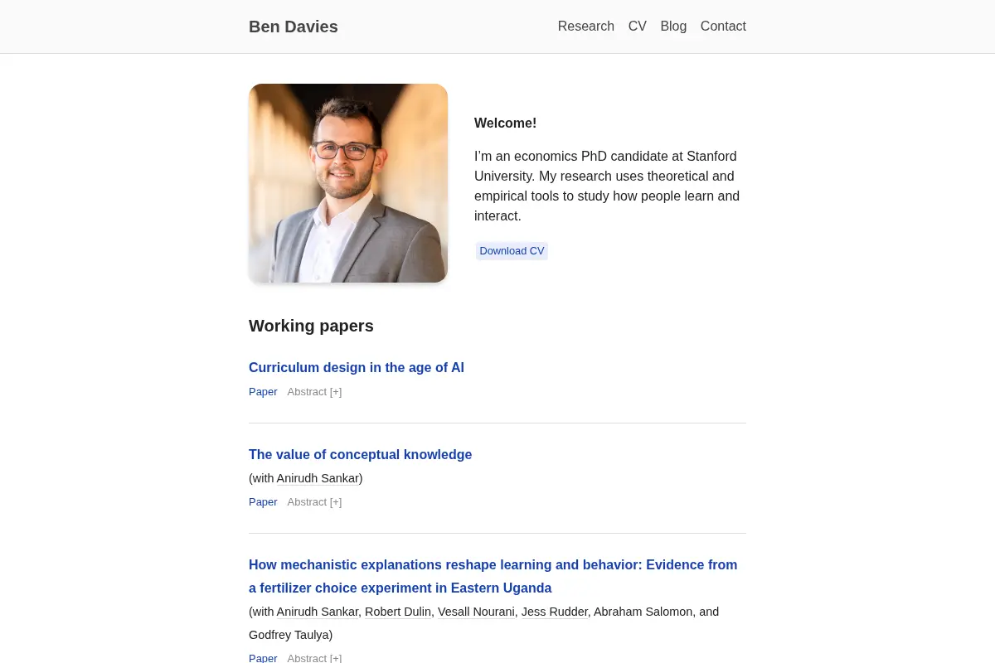Visit Anirudh Sankar link under conceptual knowledge

coord(318,478)
